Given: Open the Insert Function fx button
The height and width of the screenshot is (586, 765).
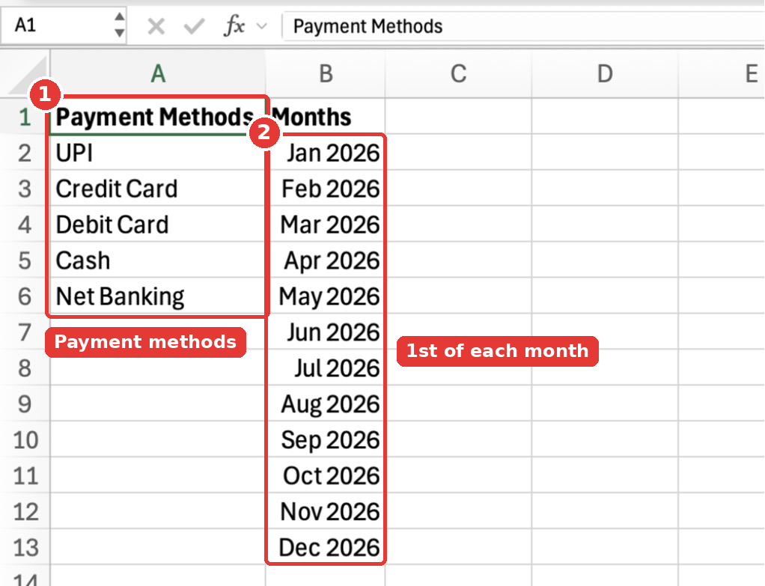Looking at the screenshot, I should pyautogui.click(x=234, y=25).
